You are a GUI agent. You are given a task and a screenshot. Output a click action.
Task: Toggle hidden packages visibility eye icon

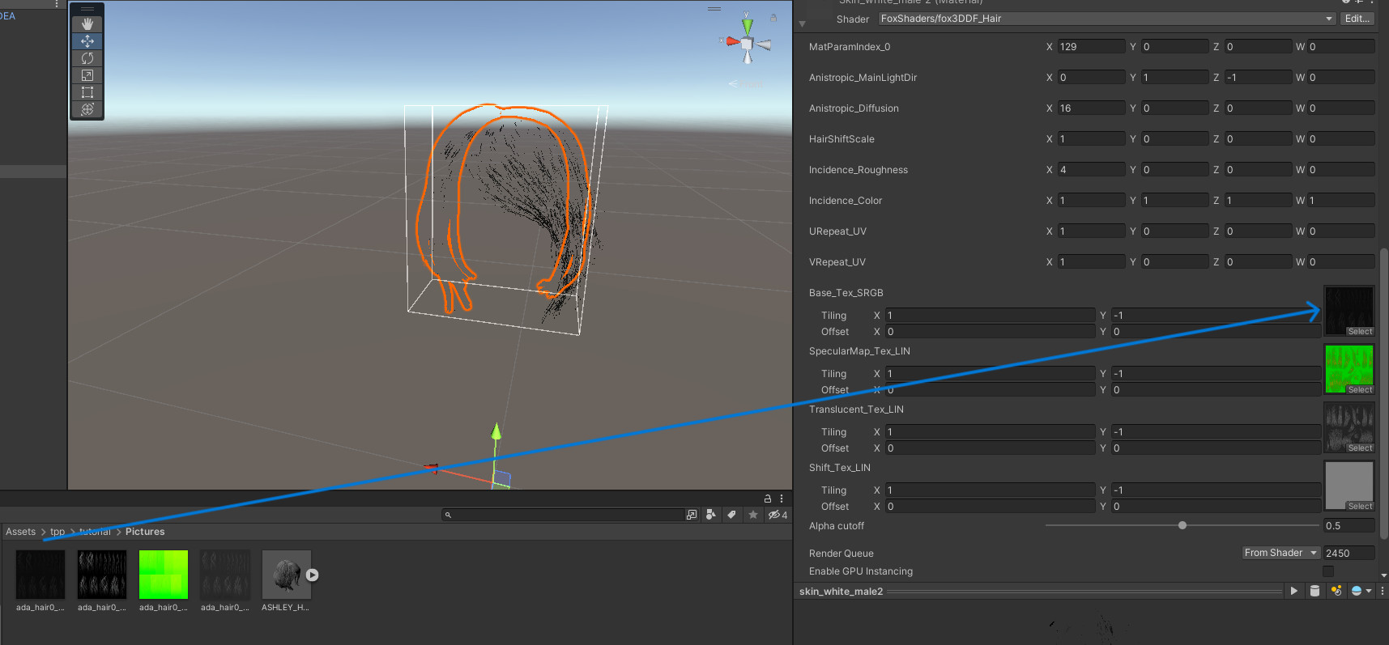778,515
